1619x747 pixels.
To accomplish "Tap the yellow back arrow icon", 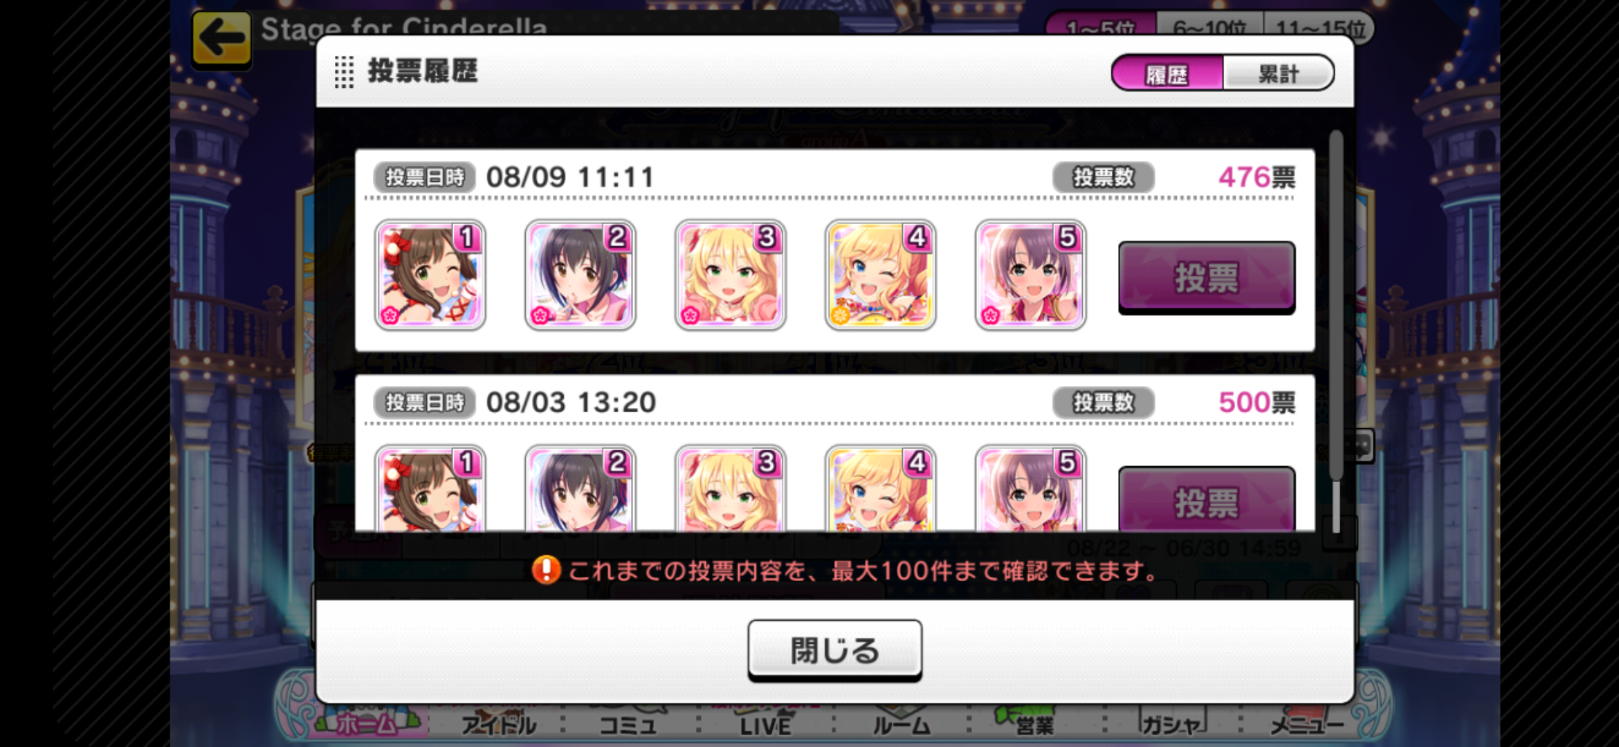I will point(221,38).
